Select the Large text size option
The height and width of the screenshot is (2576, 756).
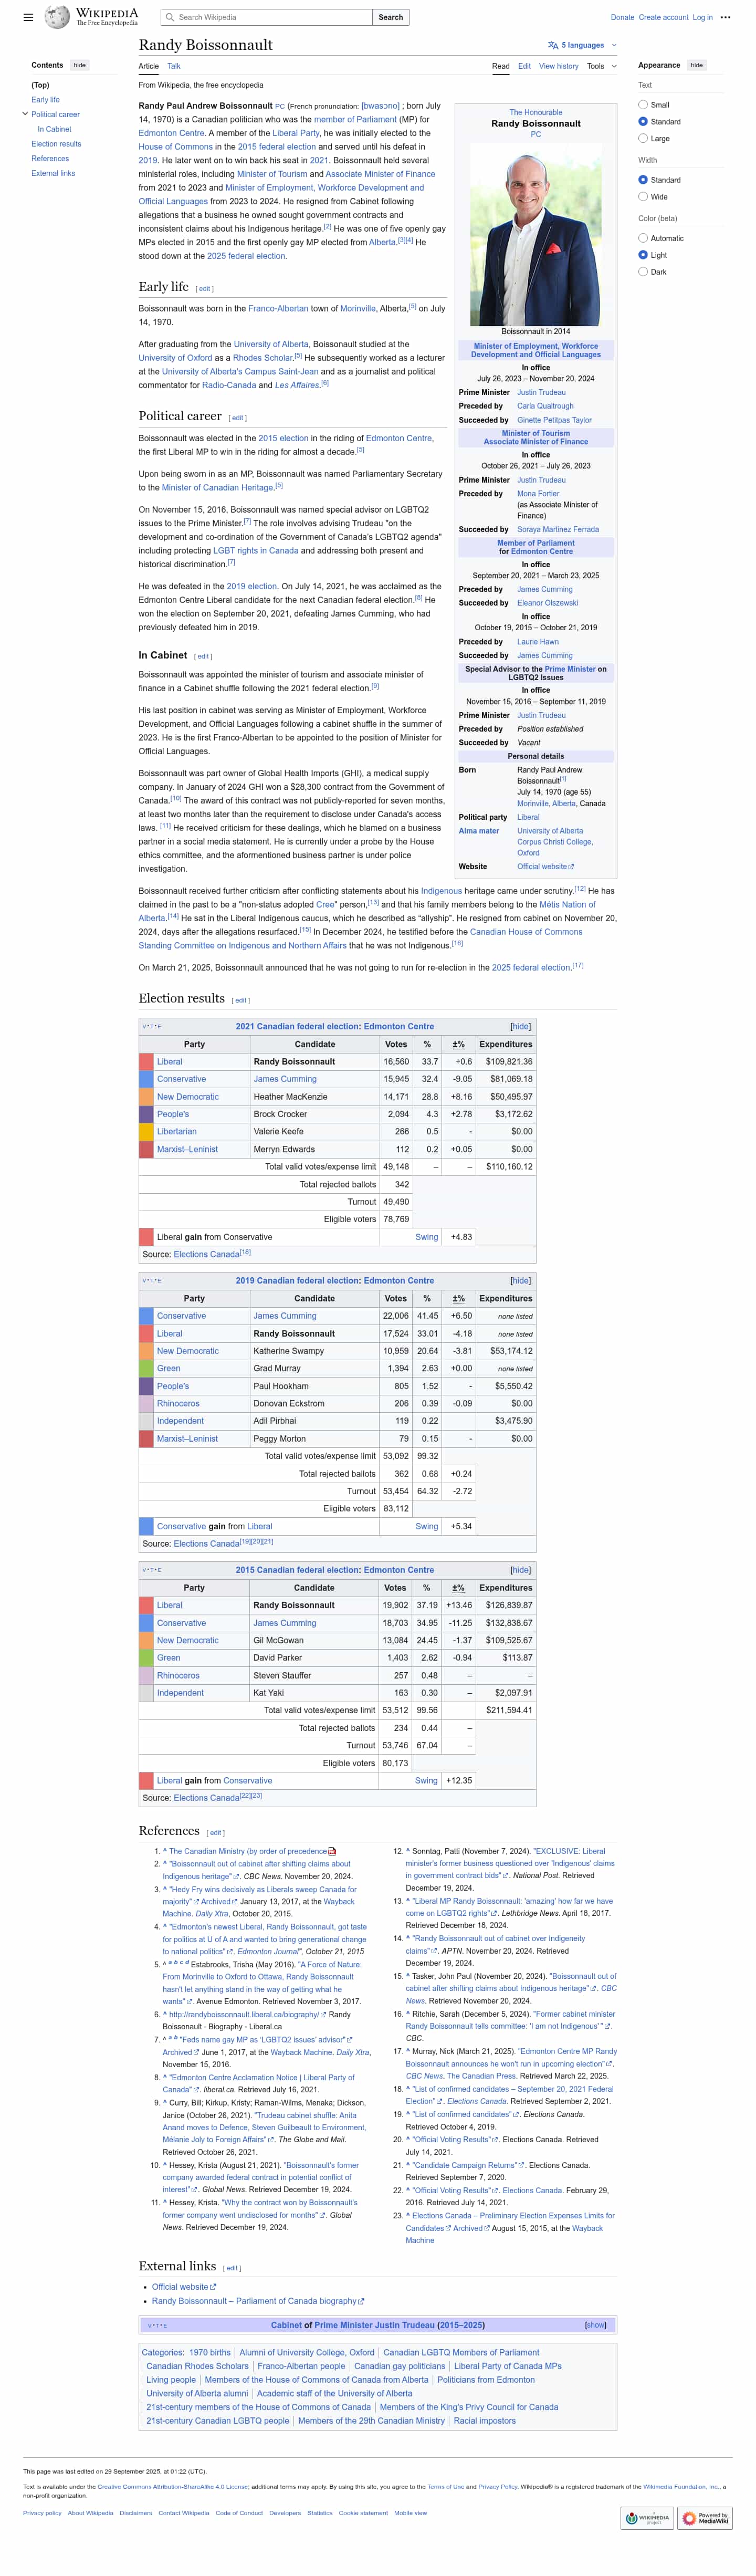coord(643,139)
